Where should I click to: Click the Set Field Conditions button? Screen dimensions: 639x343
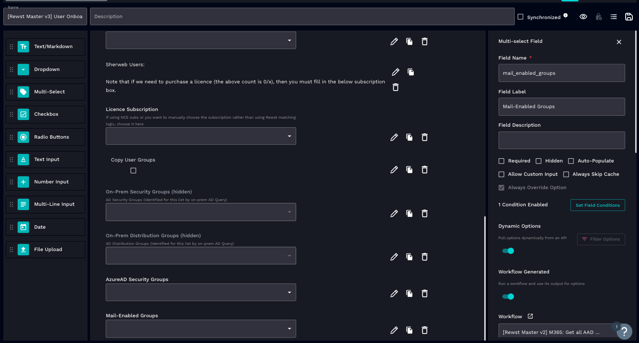coord(598,205)
